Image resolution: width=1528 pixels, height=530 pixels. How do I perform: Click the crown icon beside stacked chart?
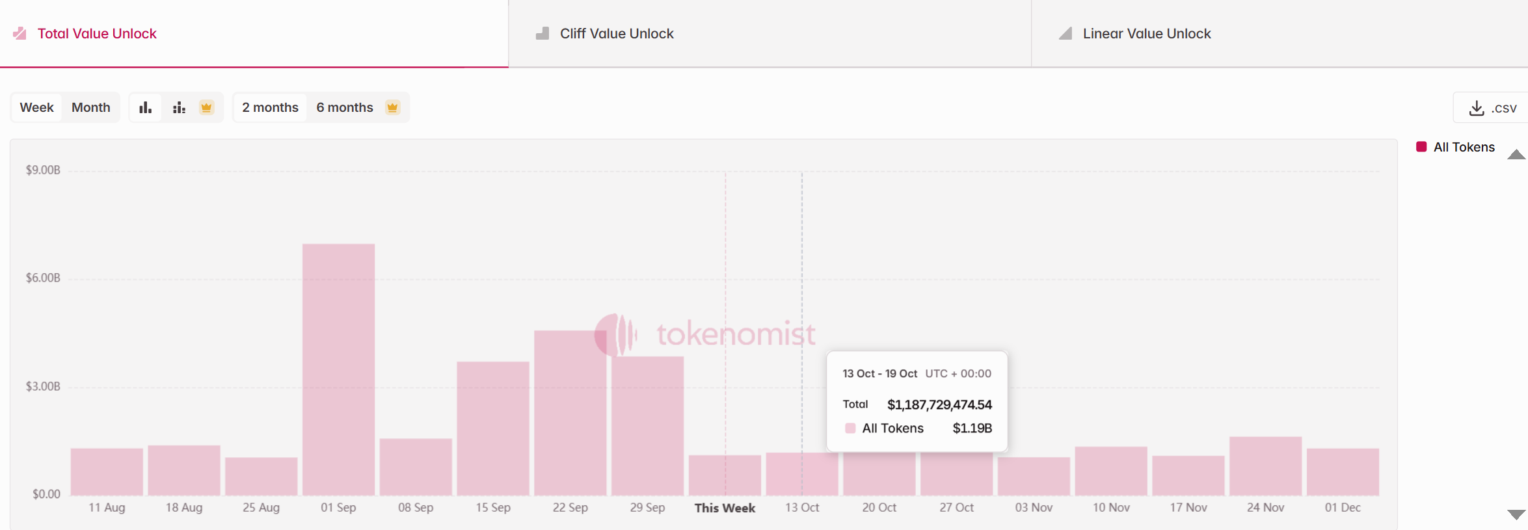click(x=206, y=107)
